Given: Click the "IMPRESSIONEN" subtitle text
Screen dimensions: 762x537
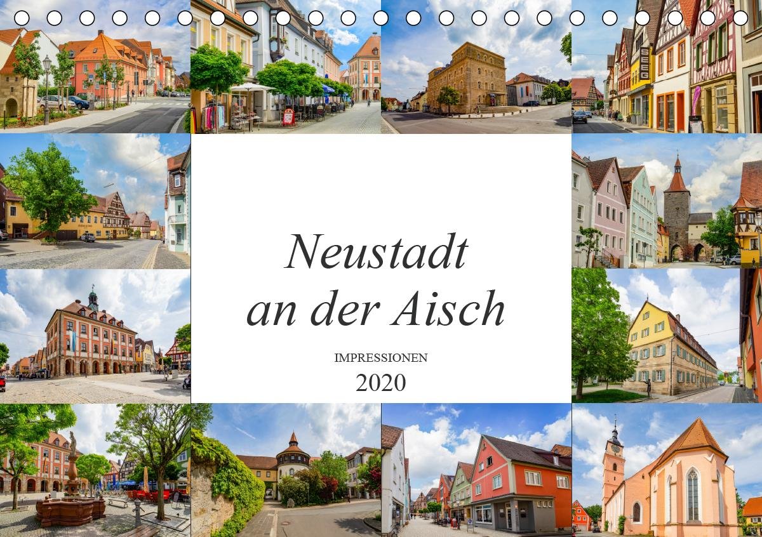Looking at the screenshot, I should click(x=381, y=357).
